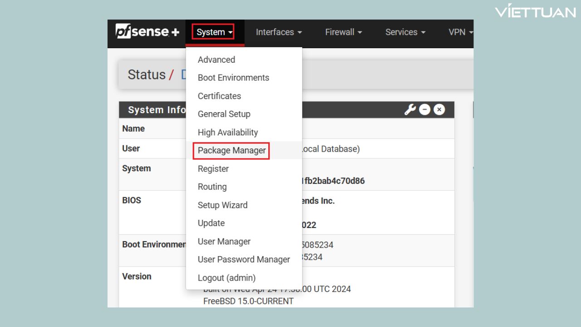Open the Routing settings entry
Screen dimensions: 581x327
point(212,187)
